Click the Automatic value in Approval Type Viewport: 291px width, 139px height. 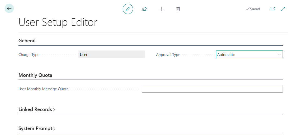click(x=226, y=55)
